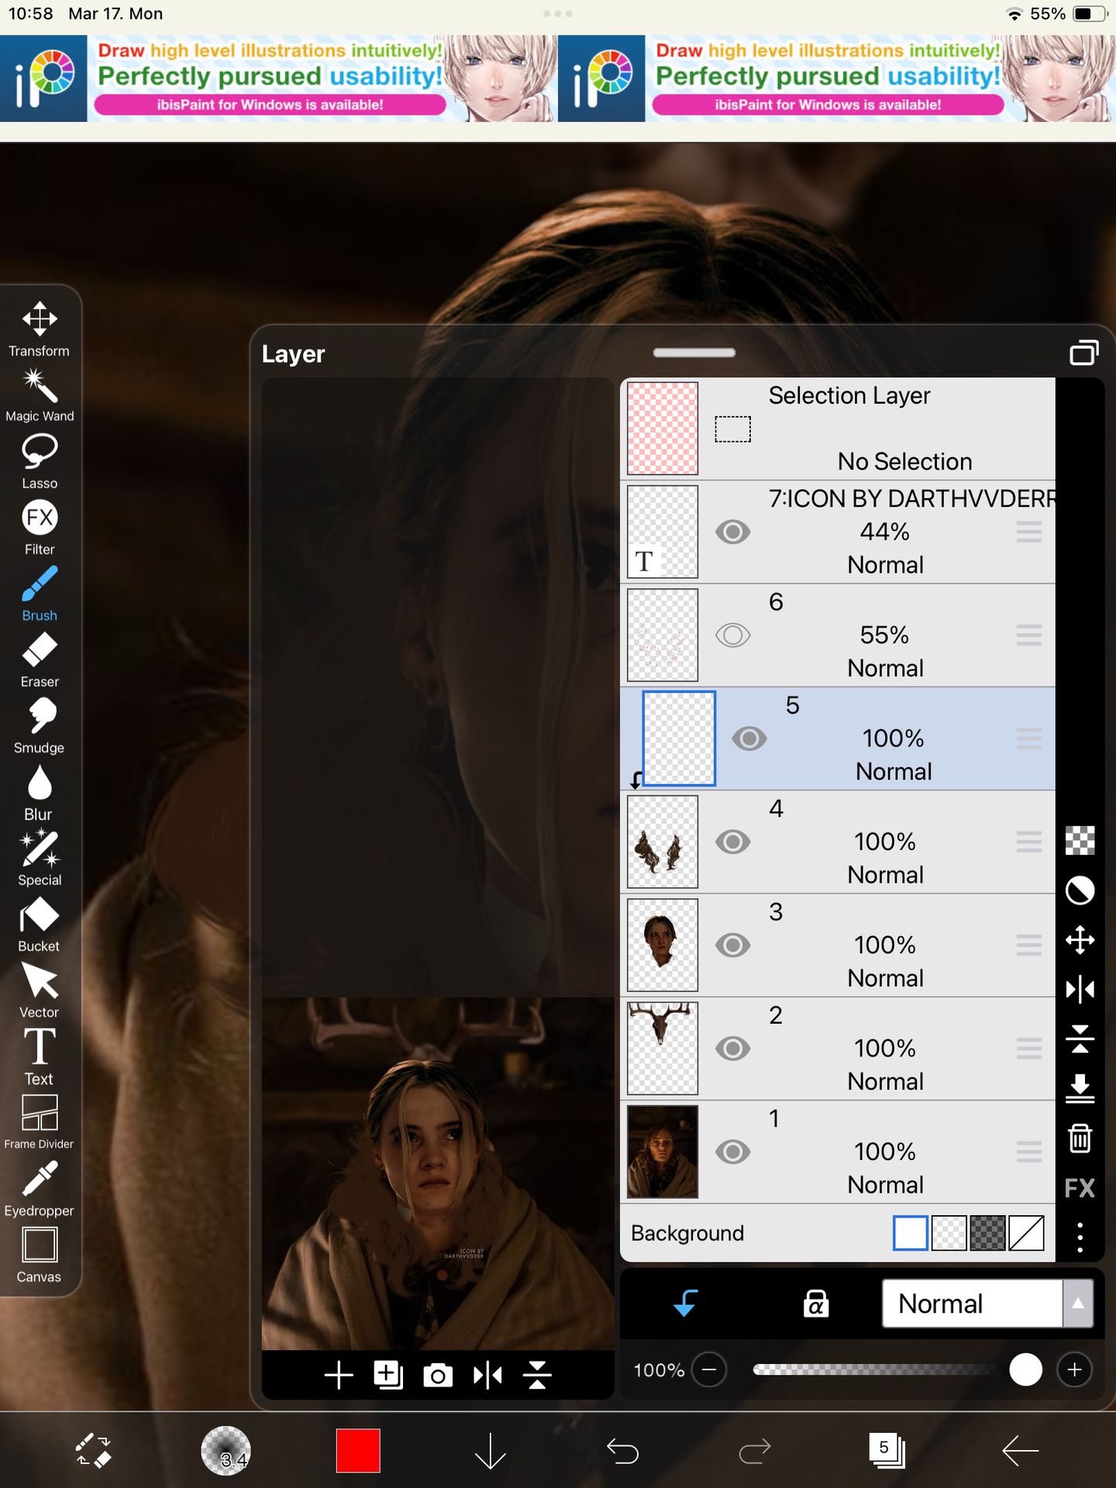1116x1488 pixels.
Task: Toggle alpha lock icon
Action: click(x=816, y=1303)
